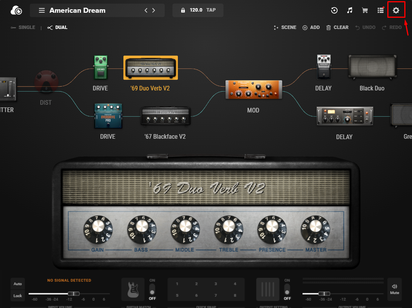Screen dimensions: 412x308
Task: Click the output volume slider handle
Action: 324,294
